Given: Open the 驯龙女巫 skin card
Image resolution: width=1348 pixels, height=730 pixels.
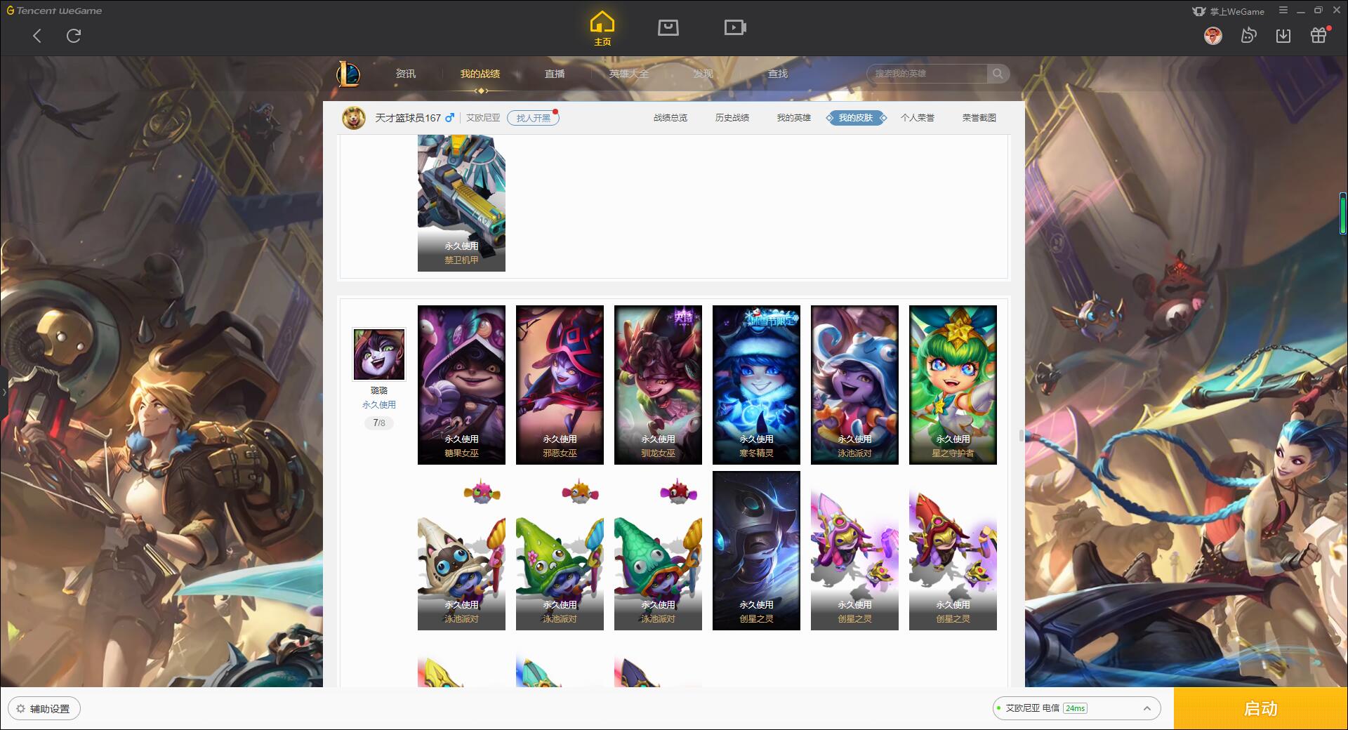Looking at the screenshot, I should coord(658,385).
